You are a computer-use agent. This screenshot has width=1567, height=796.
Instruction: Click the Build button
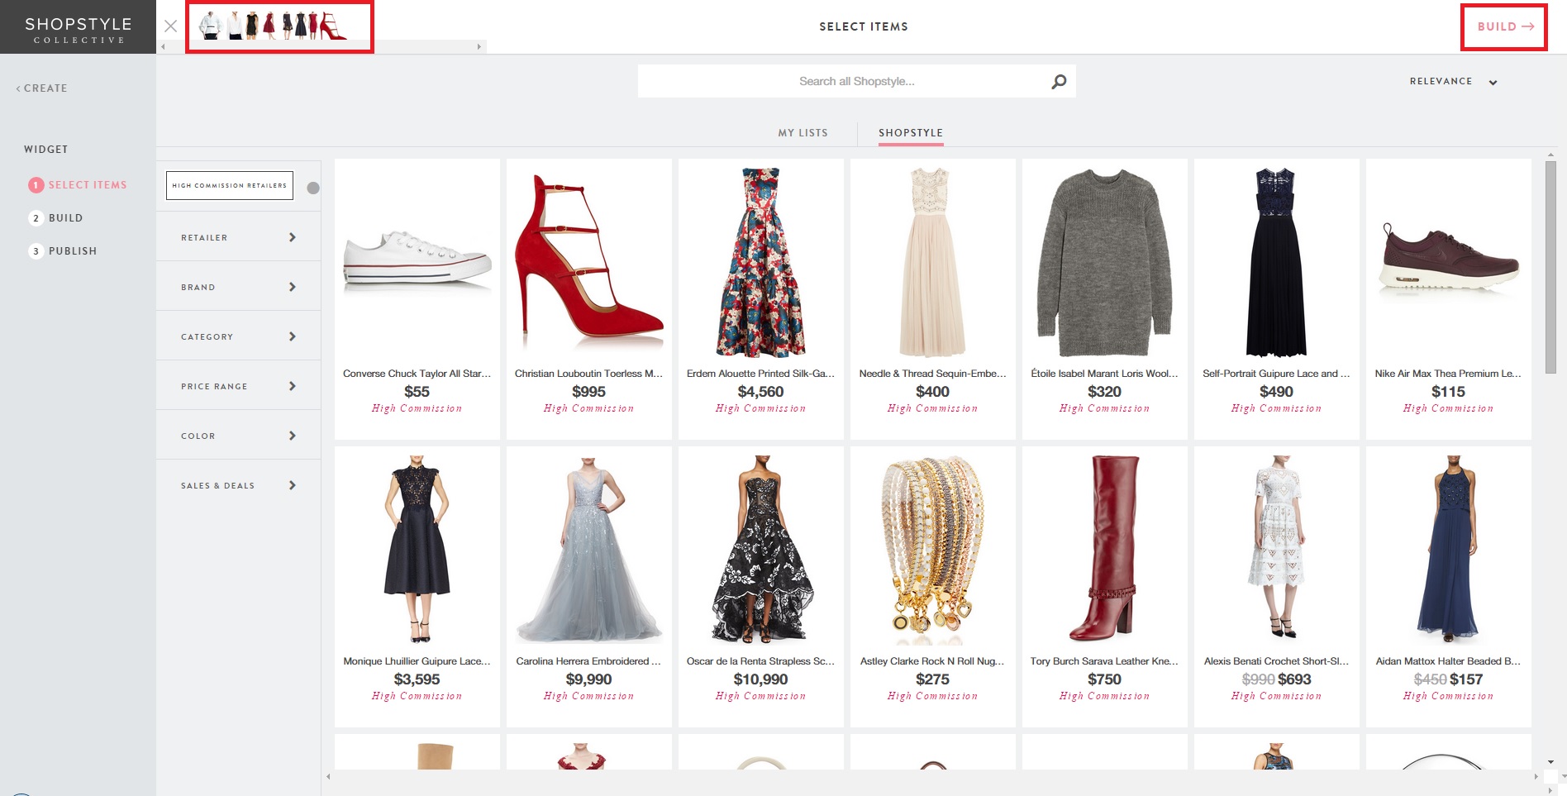point(1504,26)
